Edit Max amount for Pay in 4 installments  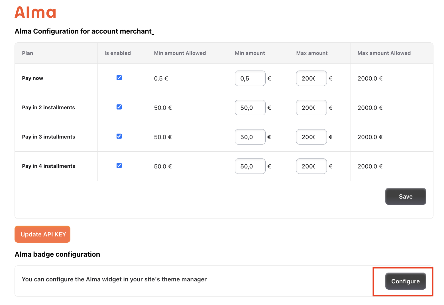pyautogui.click(x=311, y=166)
